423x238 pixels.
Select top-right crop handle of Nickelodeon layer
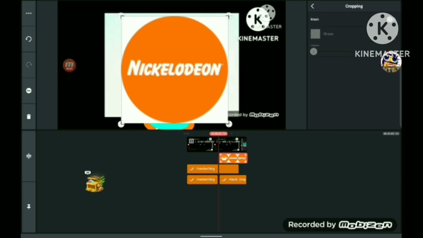tap(228, 16)
